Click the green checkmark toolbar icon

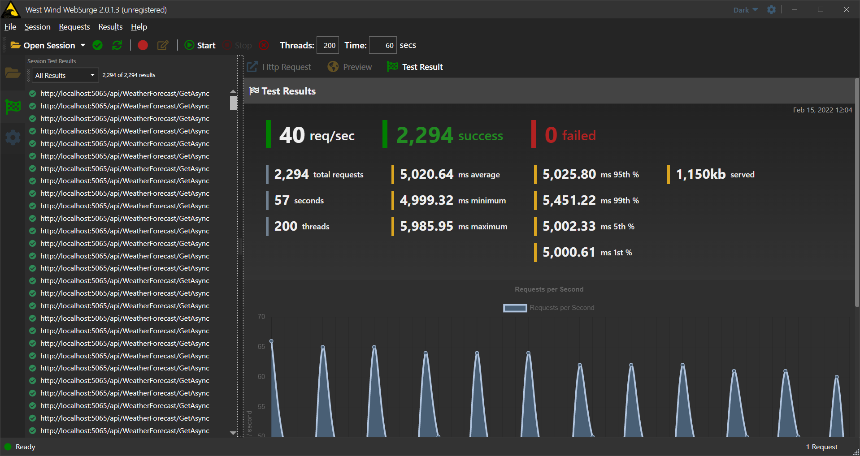[97, 45]
